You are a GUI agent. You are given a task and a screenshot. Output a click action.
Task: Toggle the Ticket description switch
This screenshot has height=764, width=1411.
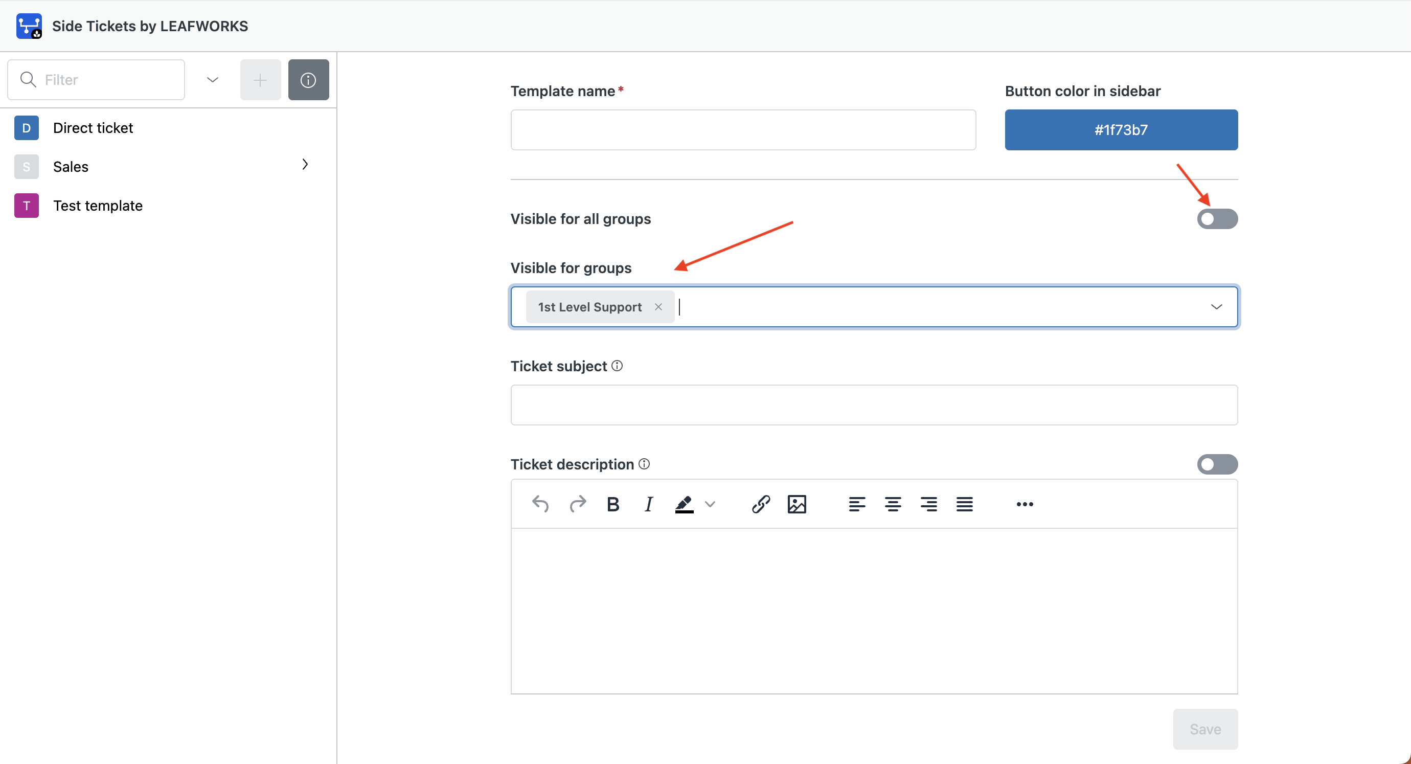coord(1217,464)
